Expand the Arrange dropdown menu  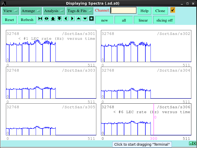[x=31, y=11]
